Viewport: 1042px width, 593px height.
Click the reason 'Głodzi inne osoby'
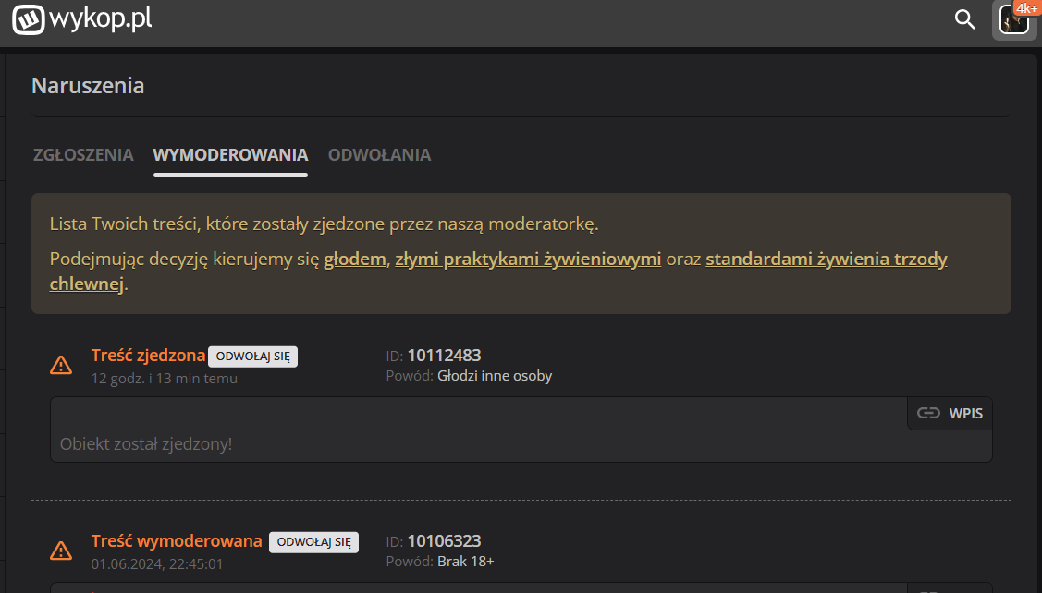tap(495, 376)
